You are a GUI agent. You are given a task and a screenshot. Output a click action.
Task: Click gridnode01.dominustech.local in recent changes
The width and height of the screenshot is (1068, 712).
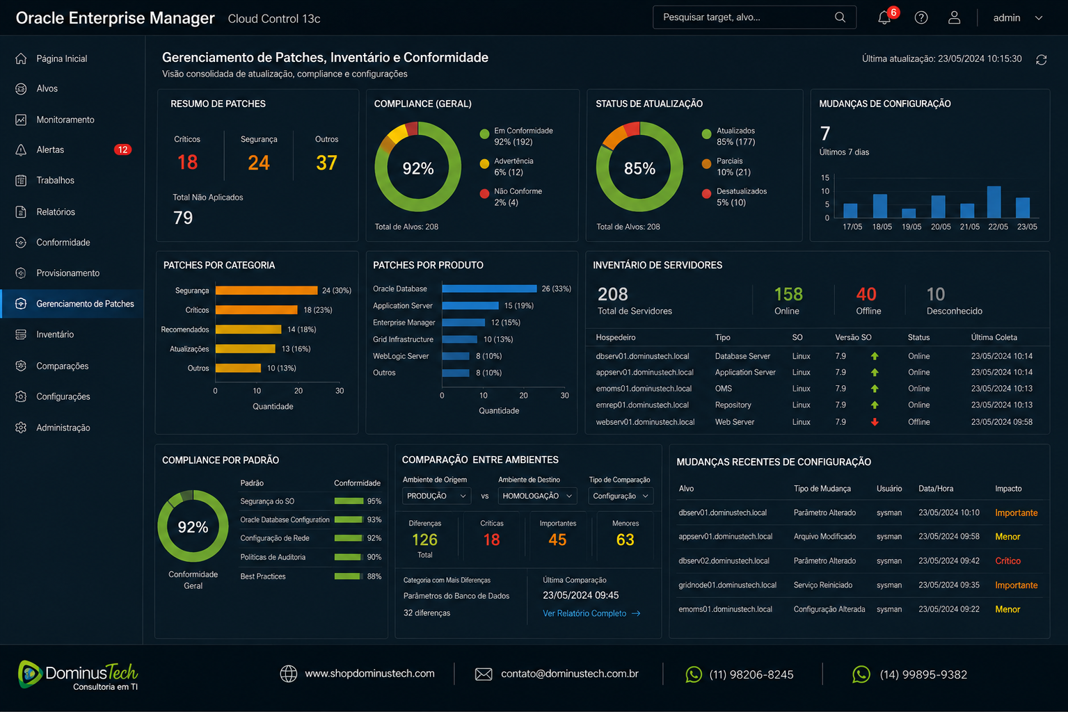click(727, 585)
